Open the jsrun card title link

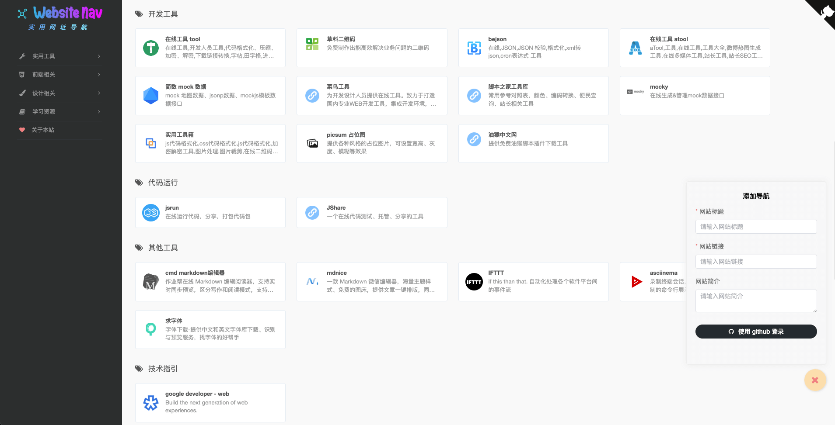172,208
